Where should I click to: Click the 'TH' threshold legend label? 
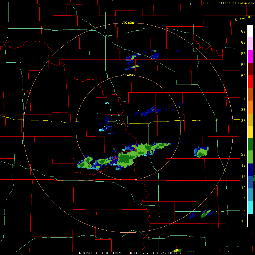point(243,221)
